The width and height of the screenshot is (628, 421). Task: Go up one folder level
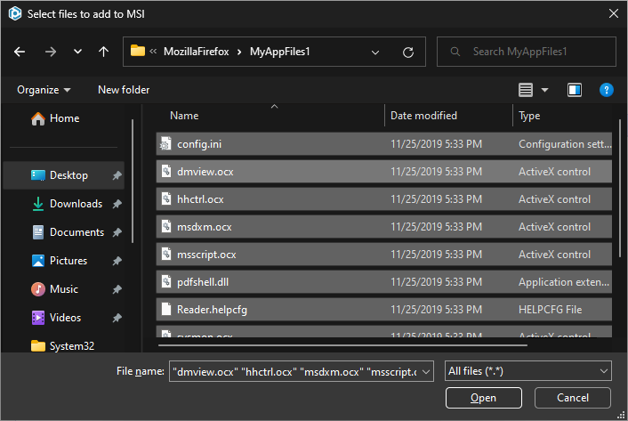click(x=104, y=52)
